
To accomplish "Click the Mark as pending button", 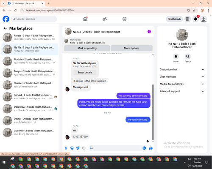I will (87, 48).
